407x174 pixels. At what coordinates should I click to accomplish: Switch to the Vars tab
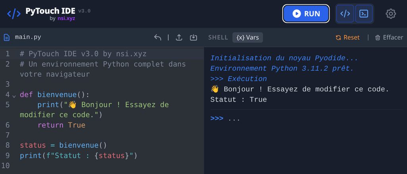click(x=248, y=37)
